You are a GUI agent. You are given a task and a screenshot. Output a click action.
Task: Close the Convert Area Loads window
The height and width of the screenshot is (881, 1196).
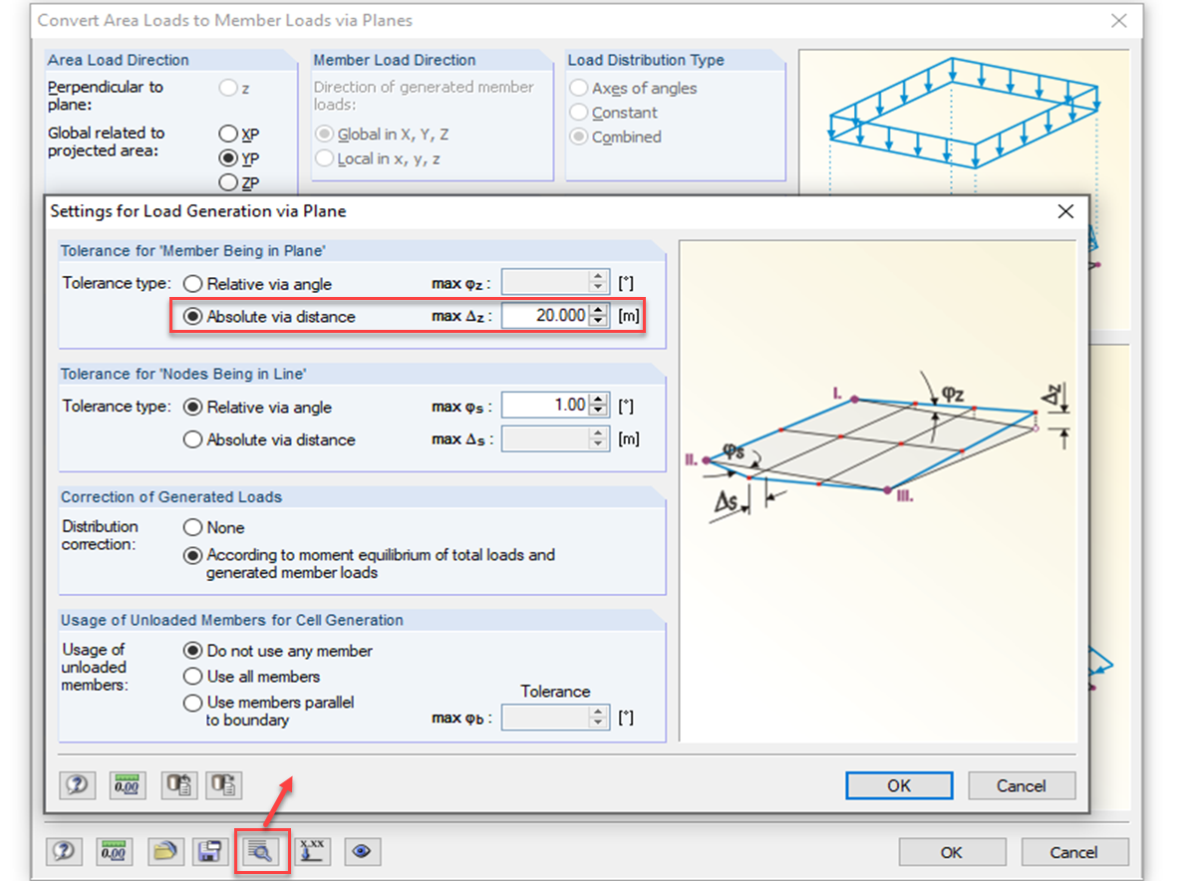click(1119, 20)
